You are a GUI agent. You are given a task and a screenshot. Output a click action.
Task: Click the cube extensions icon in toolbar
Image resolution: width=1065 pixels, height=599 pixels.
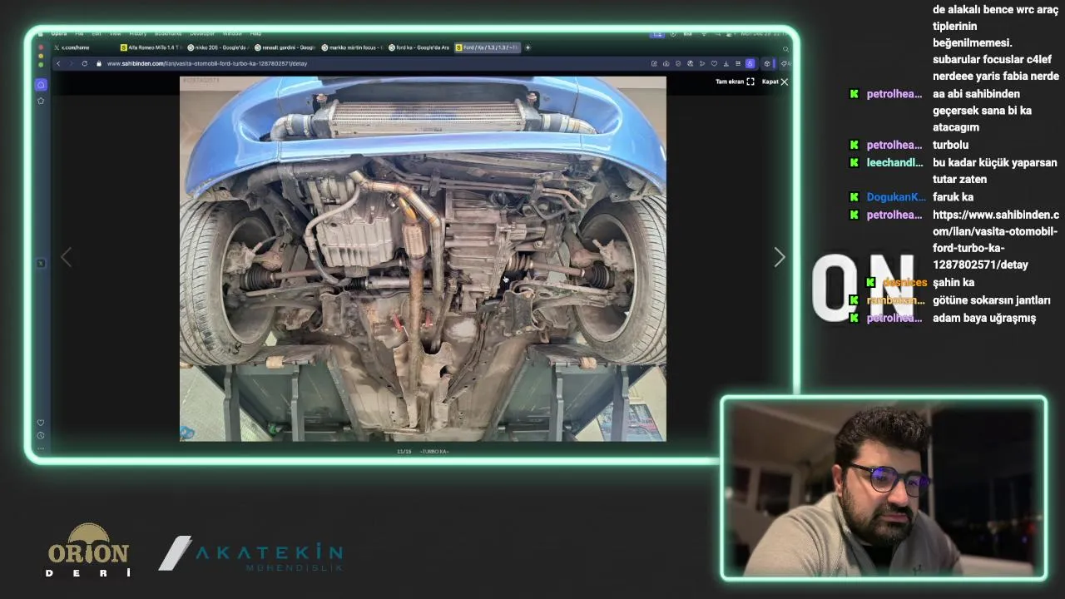(767, 63)
